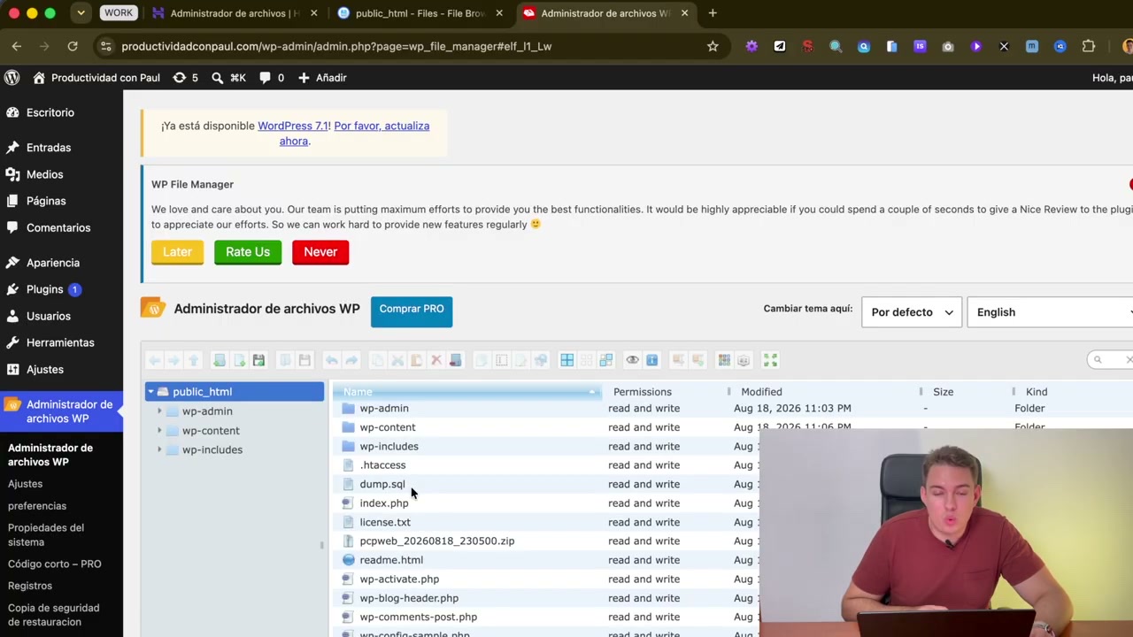
Task: Sort the list by the Name column header
Action: [x=466, y=392]
